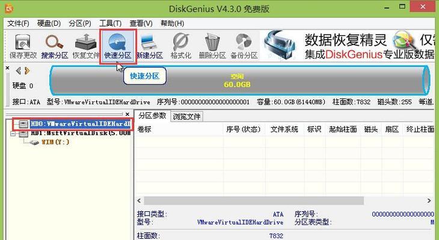
Task: Click the 删除分区 (Delete Partition) trash icon
Action: tap(212, 46)
